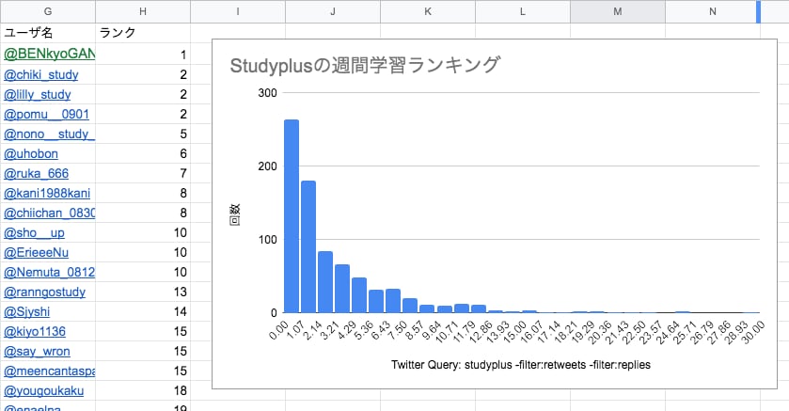The height and width of the screenshot is (411, 789).
Task: Open the @uhobon link
Action: point(31,153)
